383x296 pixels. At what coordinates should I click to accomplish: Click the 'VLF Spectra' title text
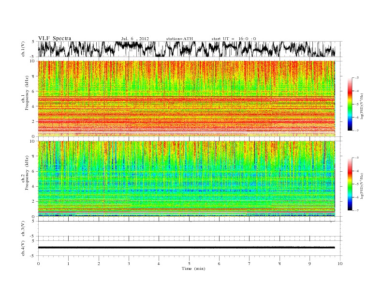tap(55, 38)
